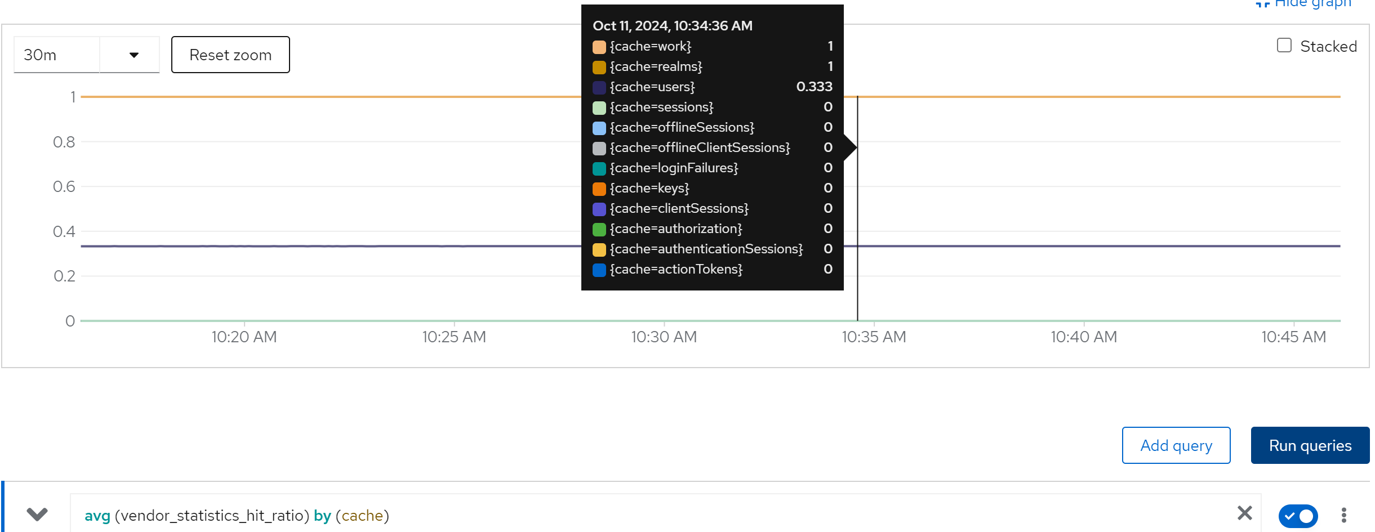Click the 10:35 AM time axis marker
This screenshot has height=532, width=1375.
(874, 337)
